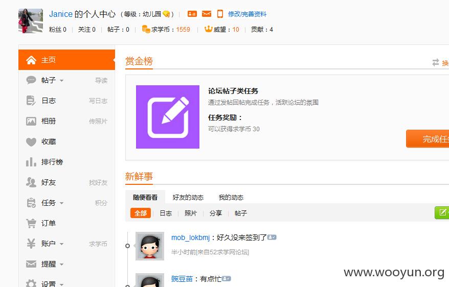The width and height of the screenshot is (449, 287).
Task: Click the 导读 shortcut link
Action: [101, 81]
